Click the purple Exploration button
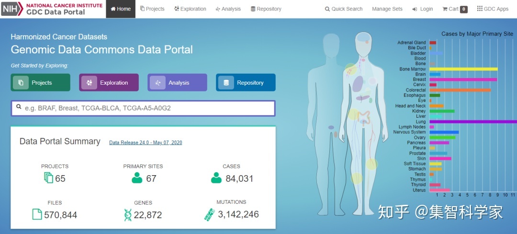The image size is (517, 234). pyautogui.click(x=109, y=82)
